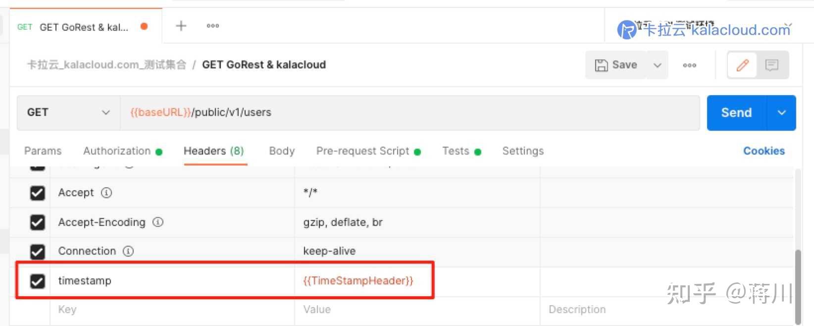Click the new tab plus icon
The image size is (814, 326).
[x=181, y=26]
